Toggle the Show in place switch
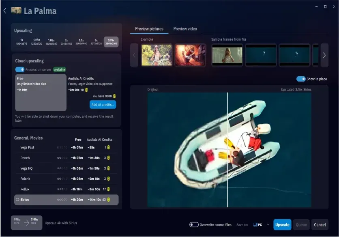This screenshot has height=237, width=339. click(301, 79)
